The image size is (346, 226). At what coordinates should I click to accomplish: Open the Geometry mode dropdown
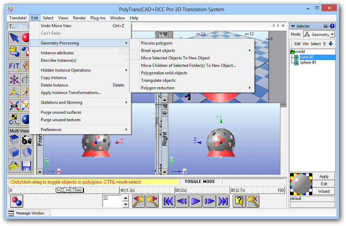tap(332, 34)
